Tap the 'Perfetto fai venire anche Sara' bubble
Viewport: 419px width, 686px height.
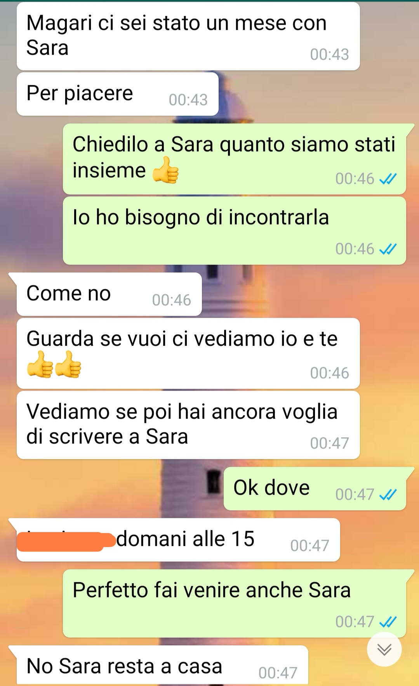pos(235,603)
